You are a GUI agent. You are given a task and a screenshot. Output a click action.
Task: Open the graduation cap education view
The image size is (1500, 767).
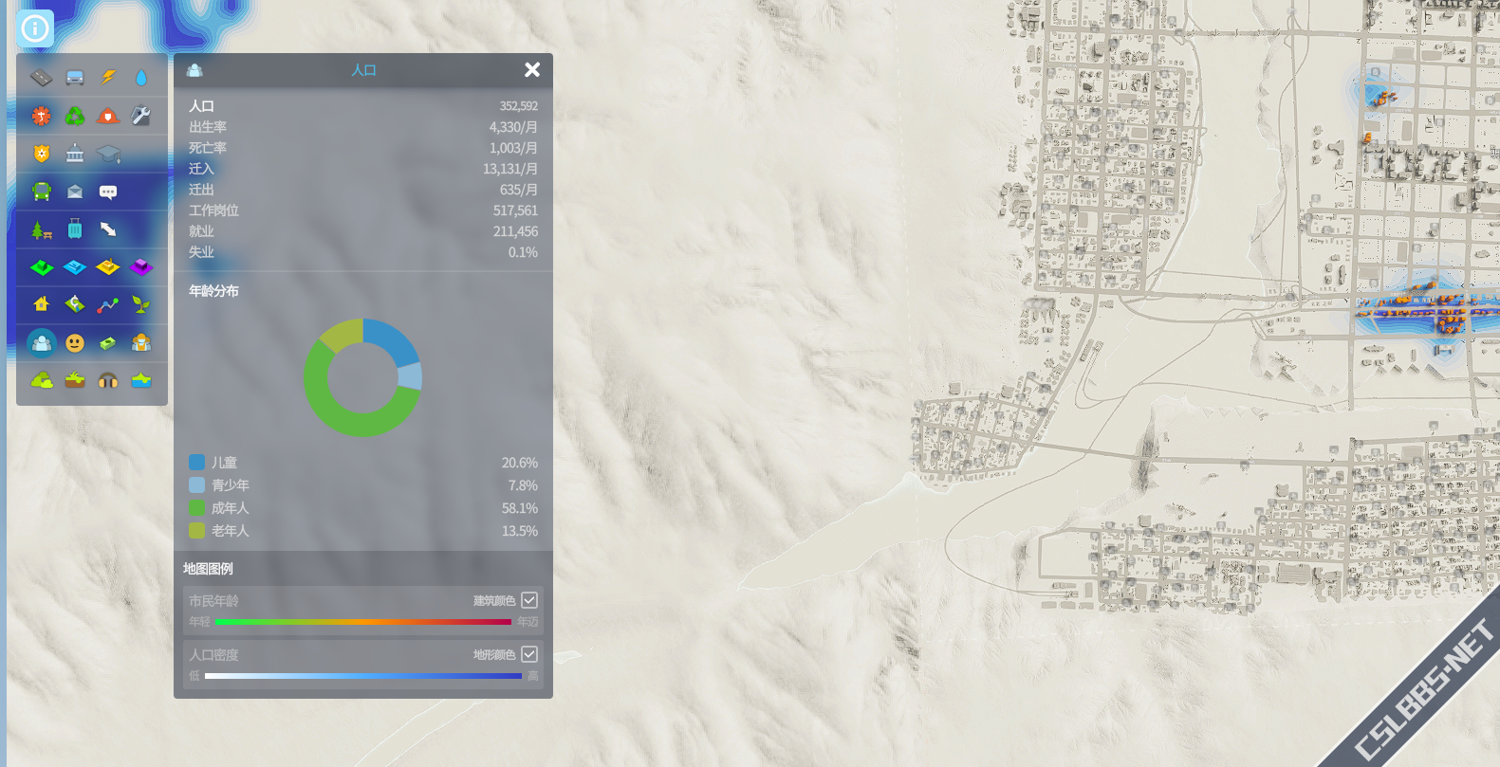pyautogui.click(x=108, y=154)
